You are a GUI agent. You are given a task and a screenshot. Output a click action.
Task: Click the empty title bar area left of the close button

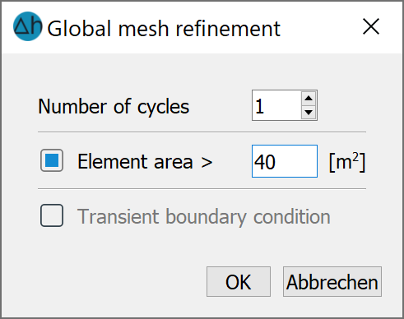click(x=319, y=27)
